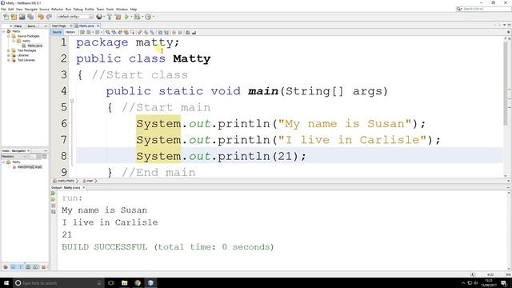Click the yellow Re-run with changes icon in Output
Viewport: 512px width, 288px height.
[54, 199]
